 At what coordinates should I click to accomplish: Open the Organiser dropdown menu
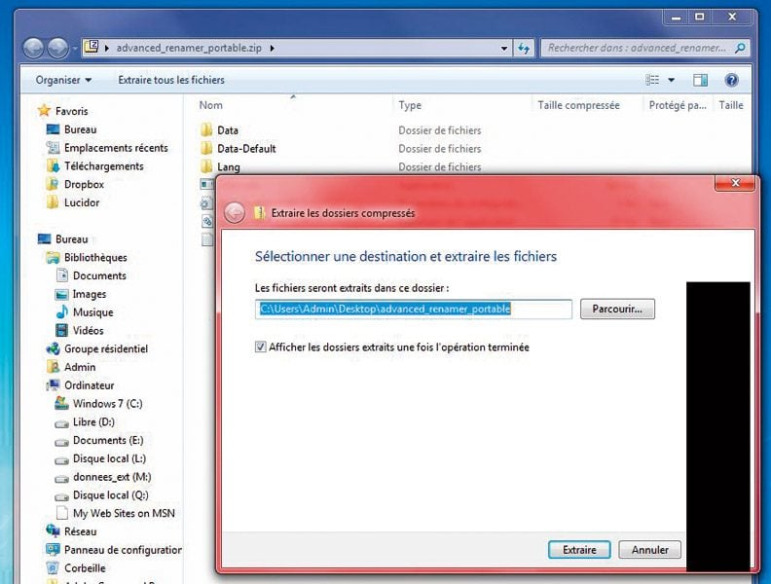click(63, 80)
